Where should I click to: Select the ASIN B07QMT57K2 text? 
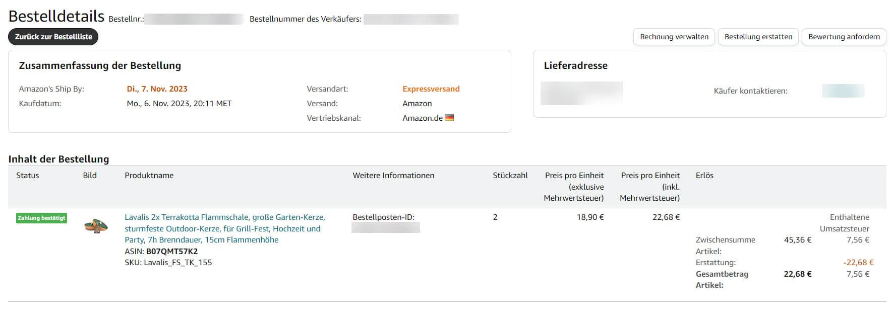coord(171,251)
